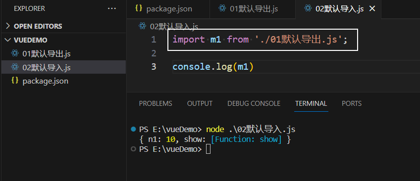This screenshot has width=420, height=181.
Task: Switch to the package.json editor tab
Action: pos(168,9)
